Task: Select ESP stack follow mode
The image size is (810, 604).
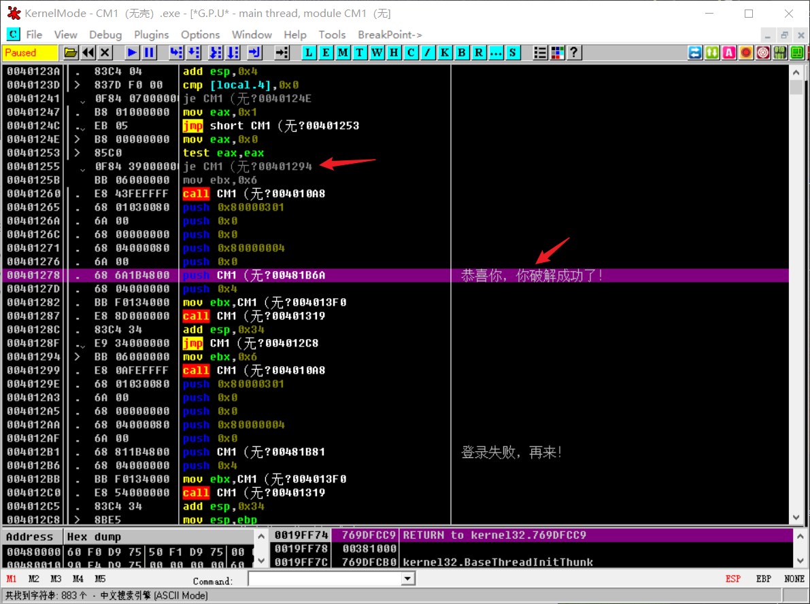Action: click(733, 579)
